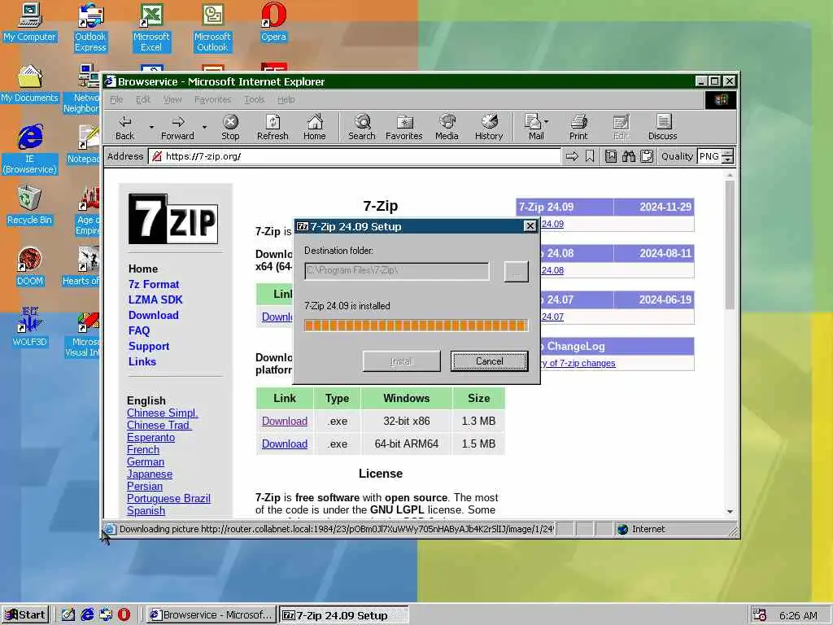Screen dimensions: 833x625
Task: Switch to the 7-Zip 24.09 Setup taskbar button
Action: click(x=344, y=615)
